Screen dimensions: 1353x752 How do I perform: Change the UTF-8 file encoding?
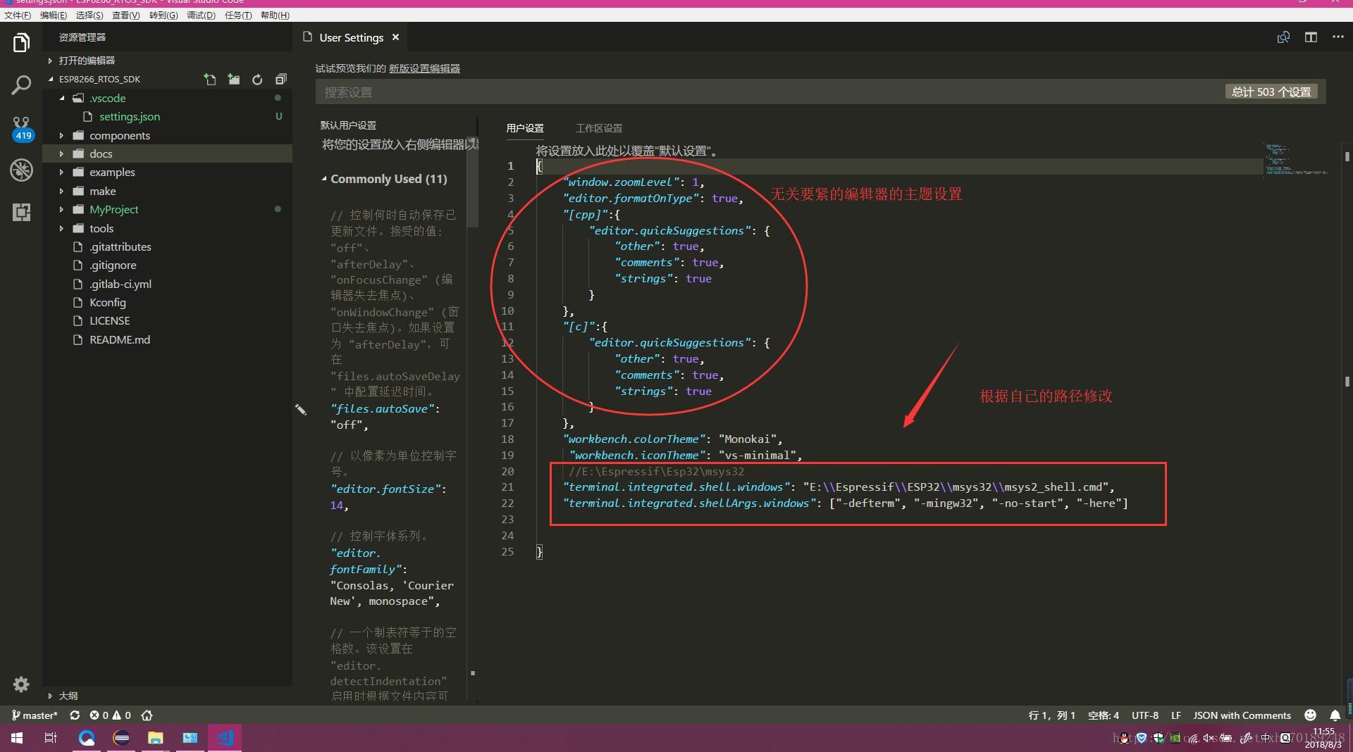point(1144,715)
